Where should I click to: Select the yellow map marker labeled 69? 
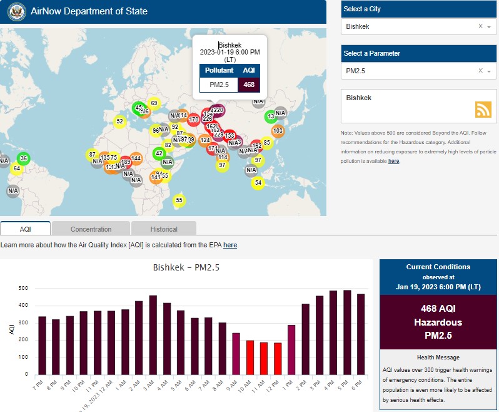(x=154, y=103)
